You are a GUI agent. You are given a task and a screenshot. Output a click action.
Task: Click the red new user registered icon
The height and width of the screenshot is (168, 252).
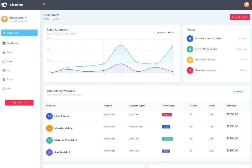[190, 70]
